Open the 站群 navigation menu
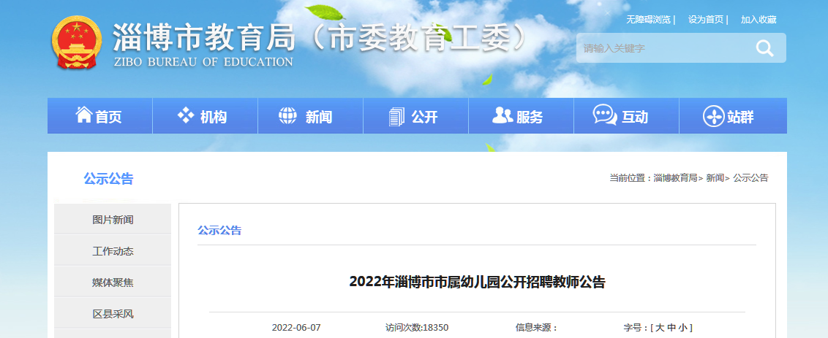This screenshot has width=828, height=338. (x=733, y=115)
